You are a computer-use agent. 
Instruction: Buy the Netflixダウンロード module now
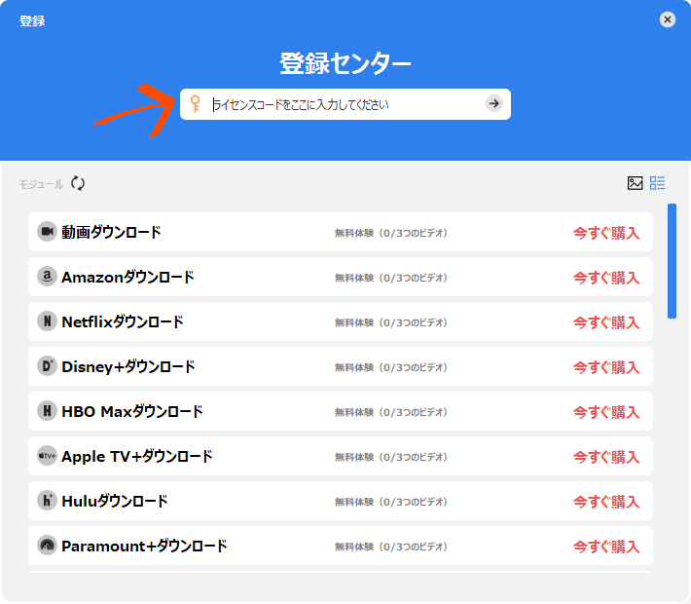click(605, 322)
